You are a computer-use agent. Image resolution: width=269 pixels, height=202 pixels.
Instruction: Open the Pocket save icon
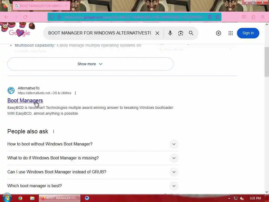[244, 17]
